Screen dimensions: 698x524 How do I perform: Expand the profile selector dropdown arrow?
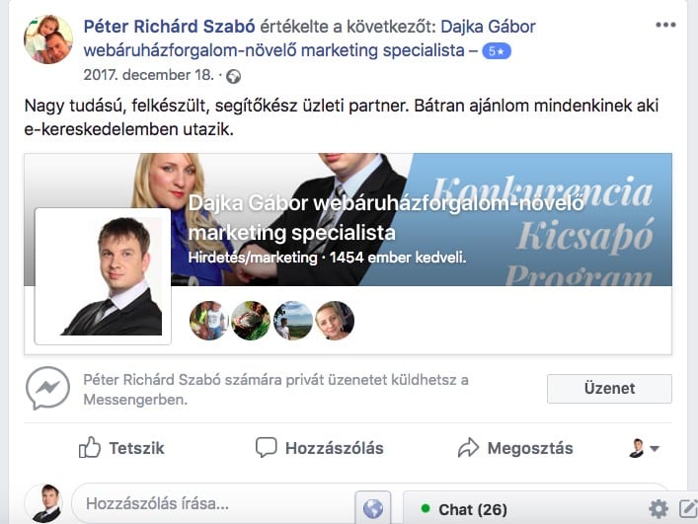(654, 448)
